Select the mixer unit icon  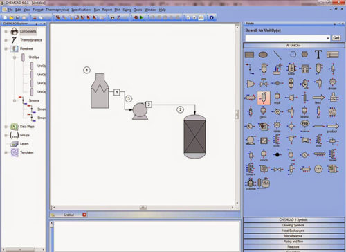click(x=277, y=126)
